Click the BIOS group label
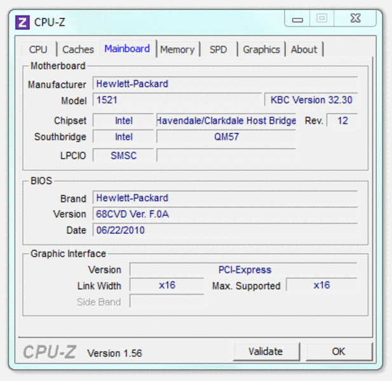This screenshot has width=392, height=381. coord(41,180)
